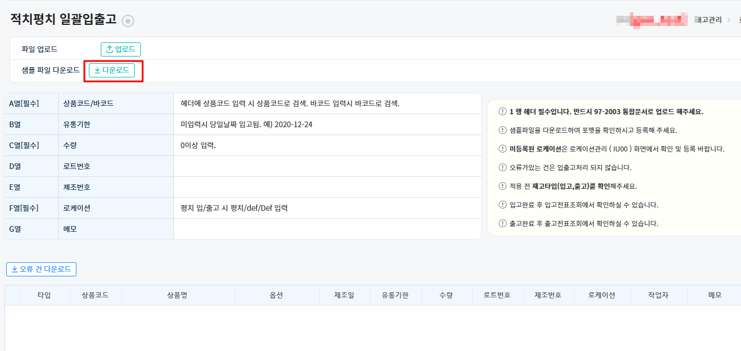Click info icon beside 미등록된 로케이션 notice
This screenshot has width=741, height=351.
(502, 149)
